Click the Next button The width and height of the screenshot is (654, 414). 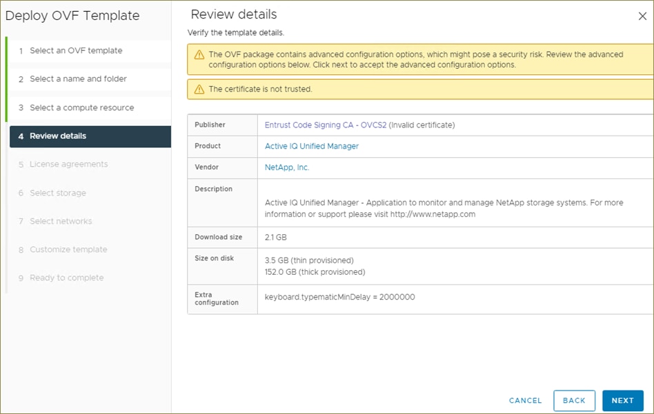623,401
